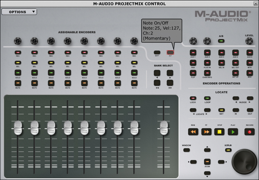Click the down arrow navigation button
This screenshot has height=180, width=259.
[207, 173]
